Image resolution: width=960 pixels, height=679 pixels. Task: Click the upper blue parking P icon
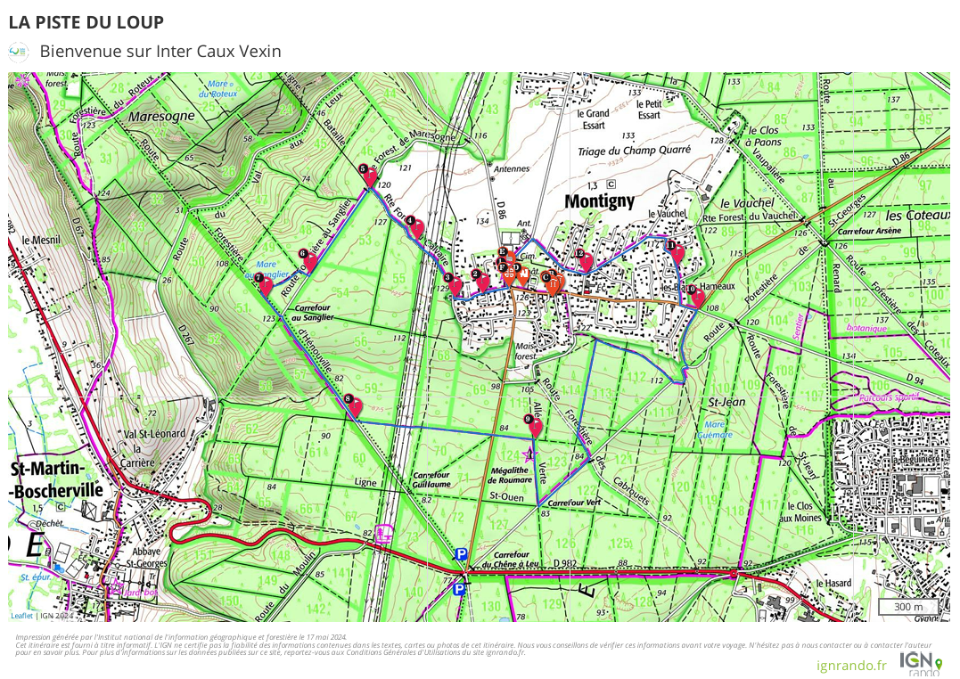tap(461, 554)
